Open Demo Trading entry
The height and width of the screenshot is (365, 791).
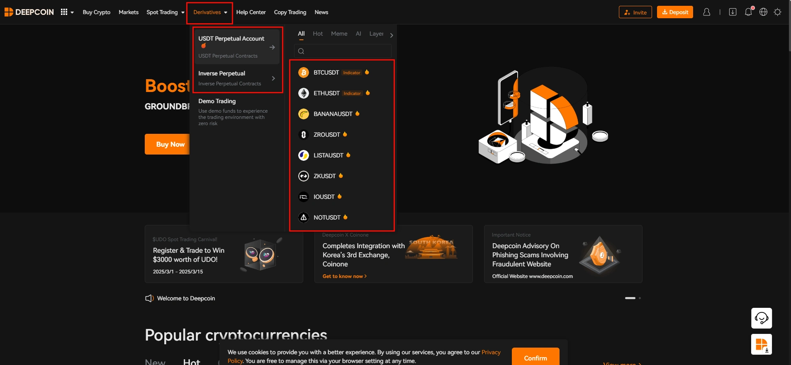237,112
